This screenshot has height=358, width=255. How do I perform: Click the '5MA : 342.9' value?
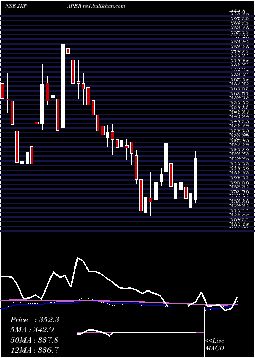coord(32,329)
